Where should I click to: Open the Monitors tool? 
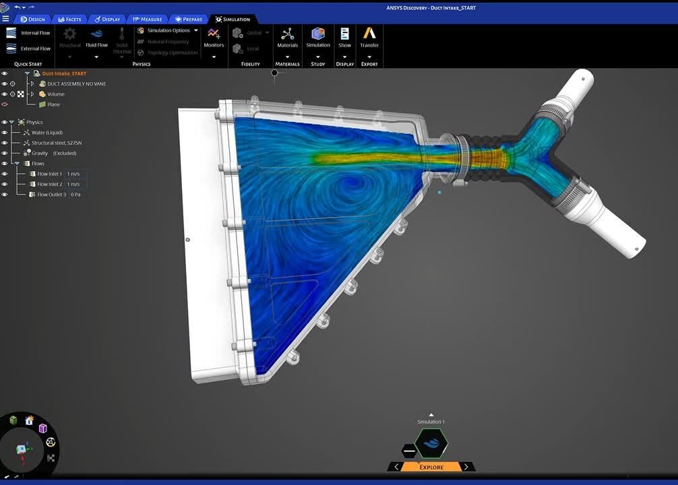pyautogui.click(x=214, y=34)
